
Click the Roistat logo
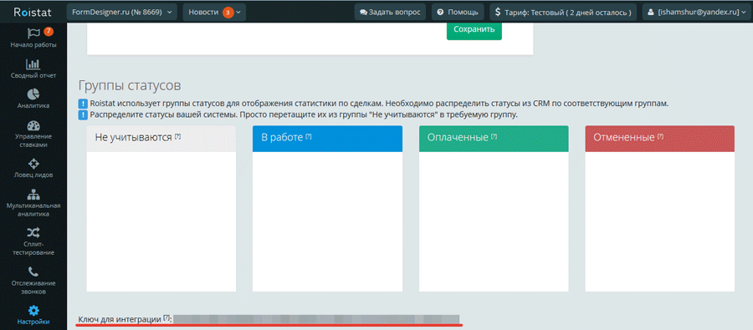[x=32, y=12]
